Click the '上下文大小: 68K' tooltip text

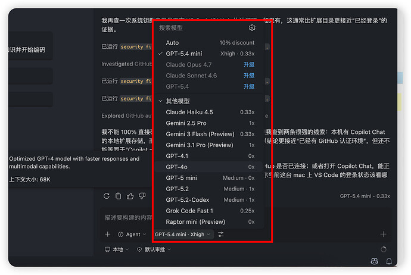coord(30,179)
